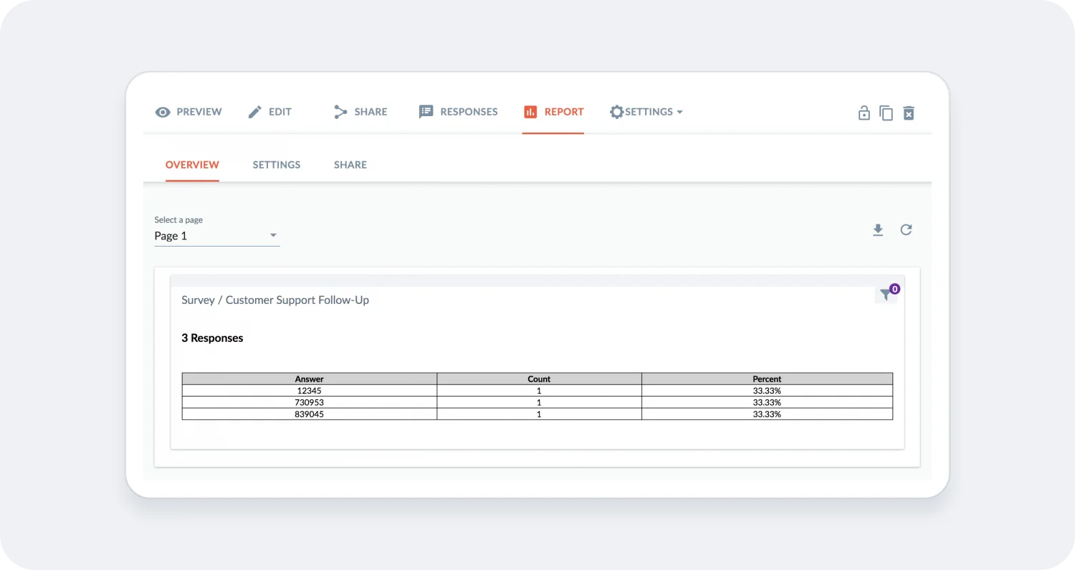
Task: Select the Overview sub-tab
Action: [x=192, y=165]
